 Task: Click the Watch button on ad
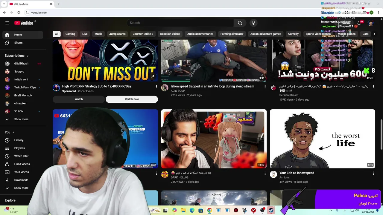79,99
